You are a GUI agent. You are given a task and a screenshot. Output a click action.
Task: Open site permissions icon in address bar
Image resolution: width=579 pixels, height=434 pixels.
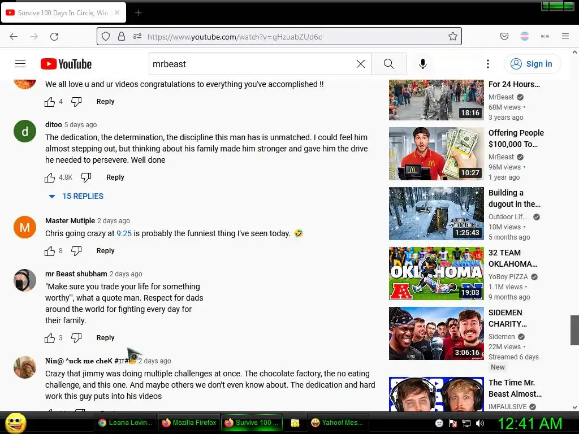pyautogui.click(x=137, y=36)
